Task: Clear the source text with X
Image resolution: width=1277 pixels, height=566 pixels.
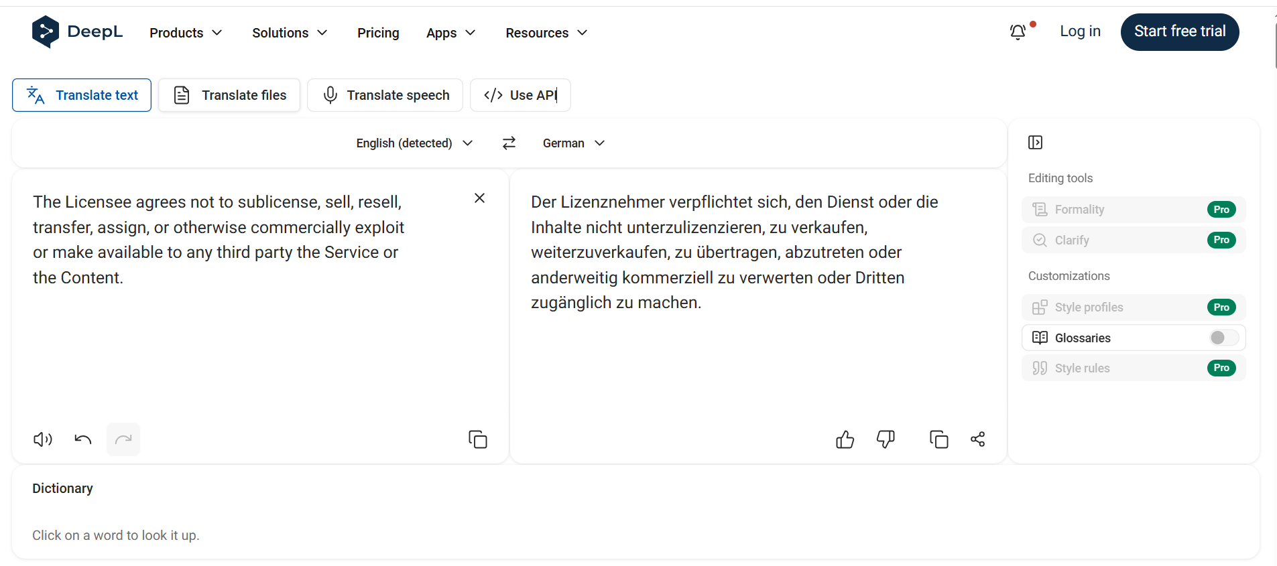Action: (479, 198)
